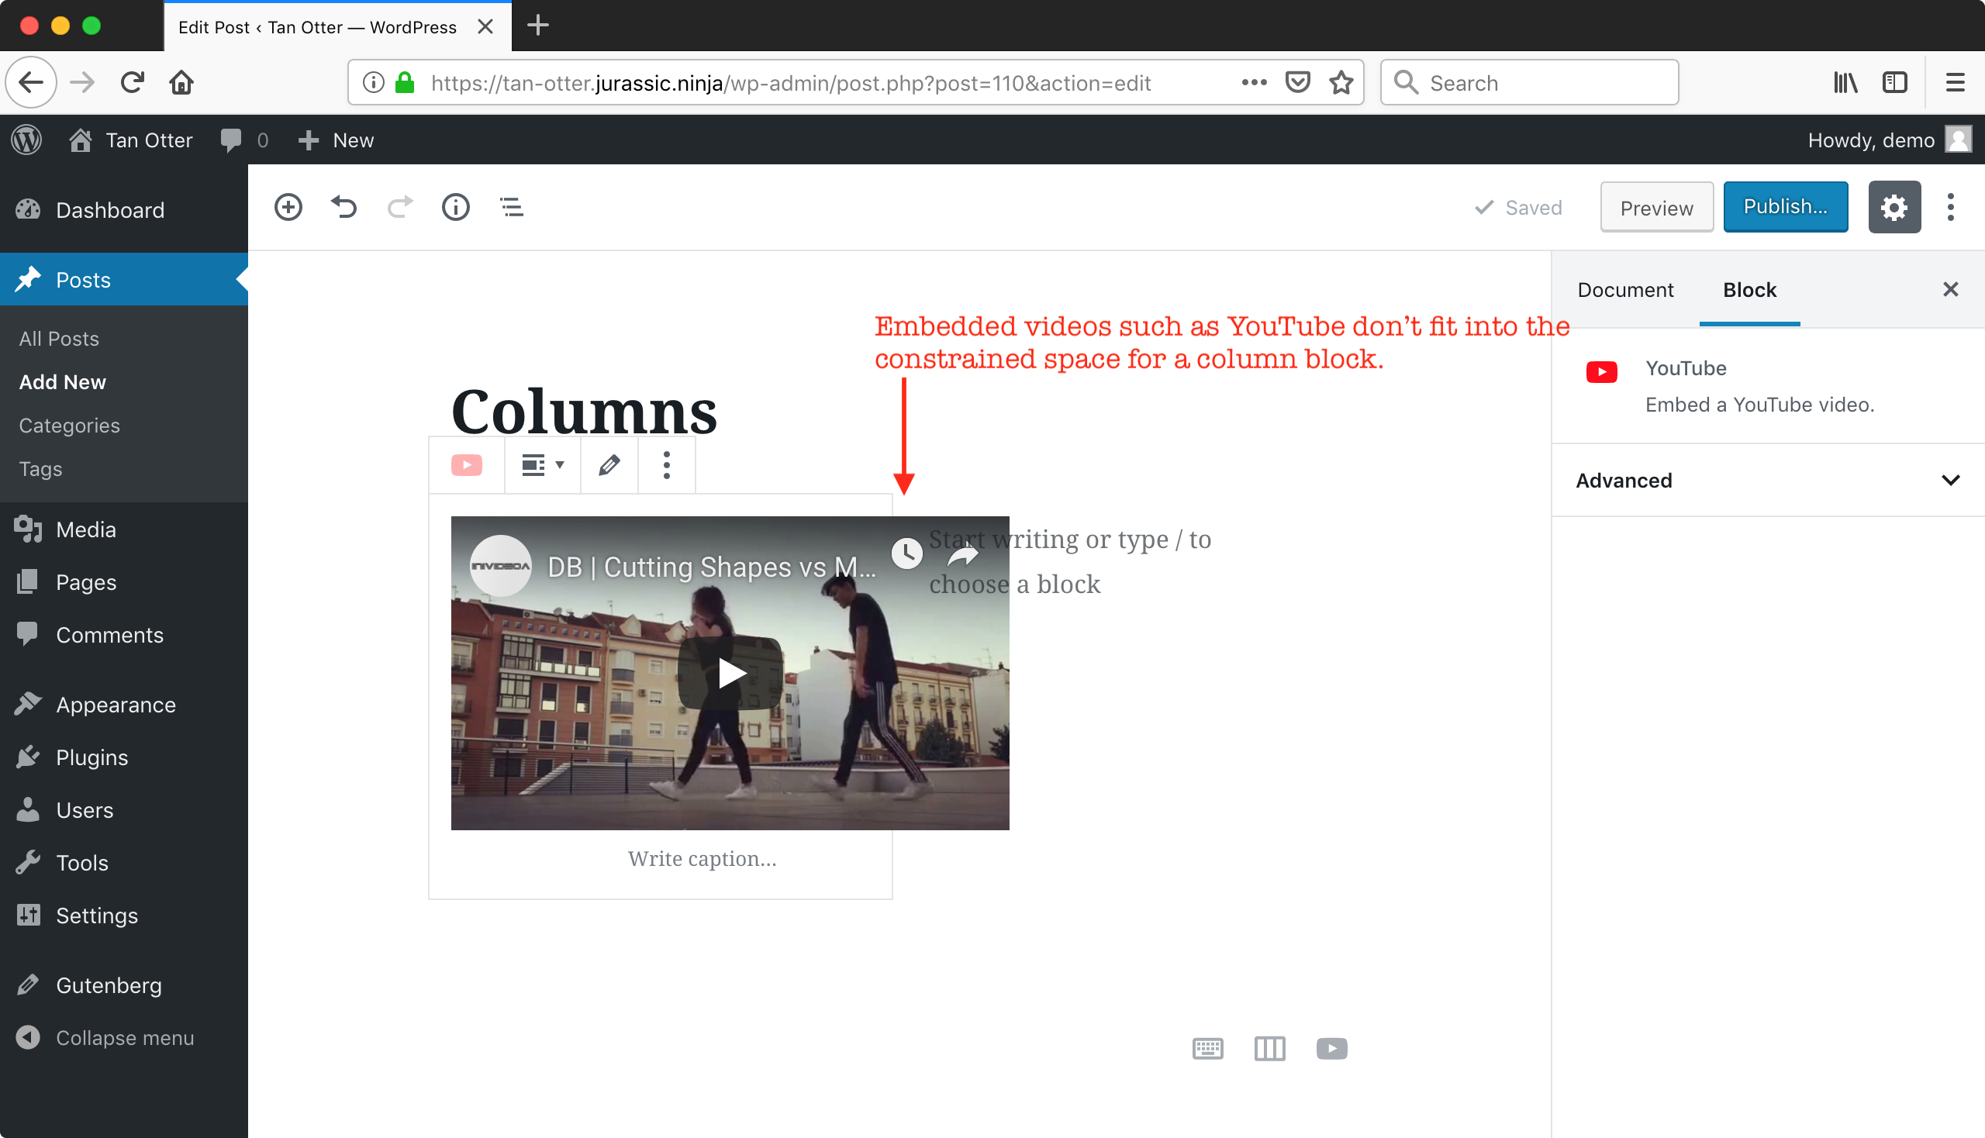Play the embedded YouTube video
Image resolution: width=1985 pixels, height=1138 pixels.
click(730, 673)
